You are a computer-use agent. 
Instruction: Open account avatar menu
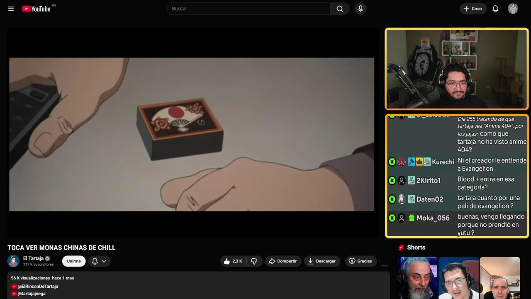click(513, 9)
